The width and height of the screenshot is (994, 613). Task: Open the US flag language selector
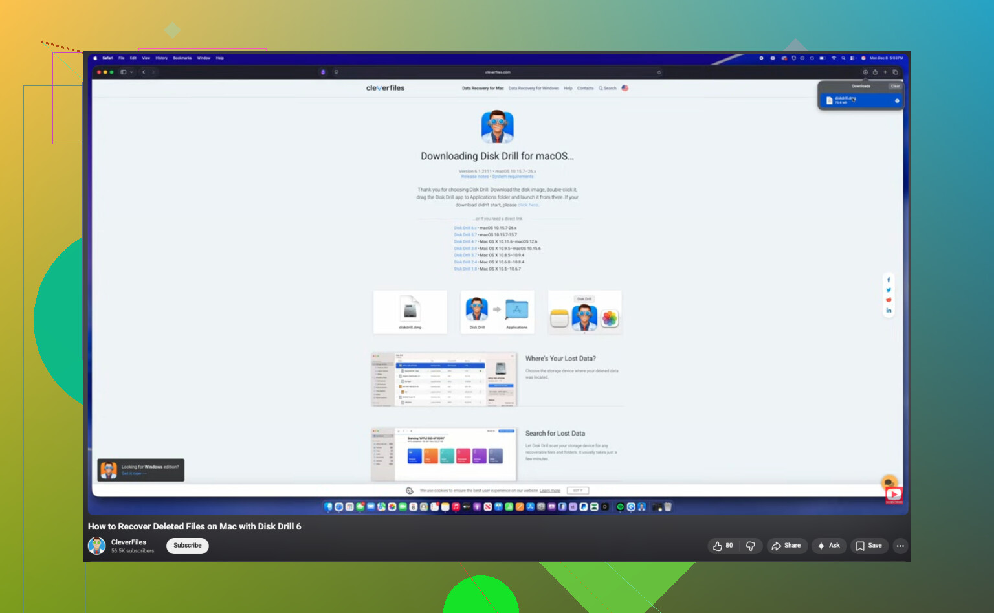tap(625, 88)
